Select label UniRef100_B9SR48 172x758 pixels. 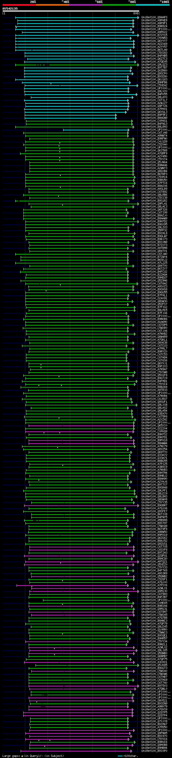(x=154, y=487)
